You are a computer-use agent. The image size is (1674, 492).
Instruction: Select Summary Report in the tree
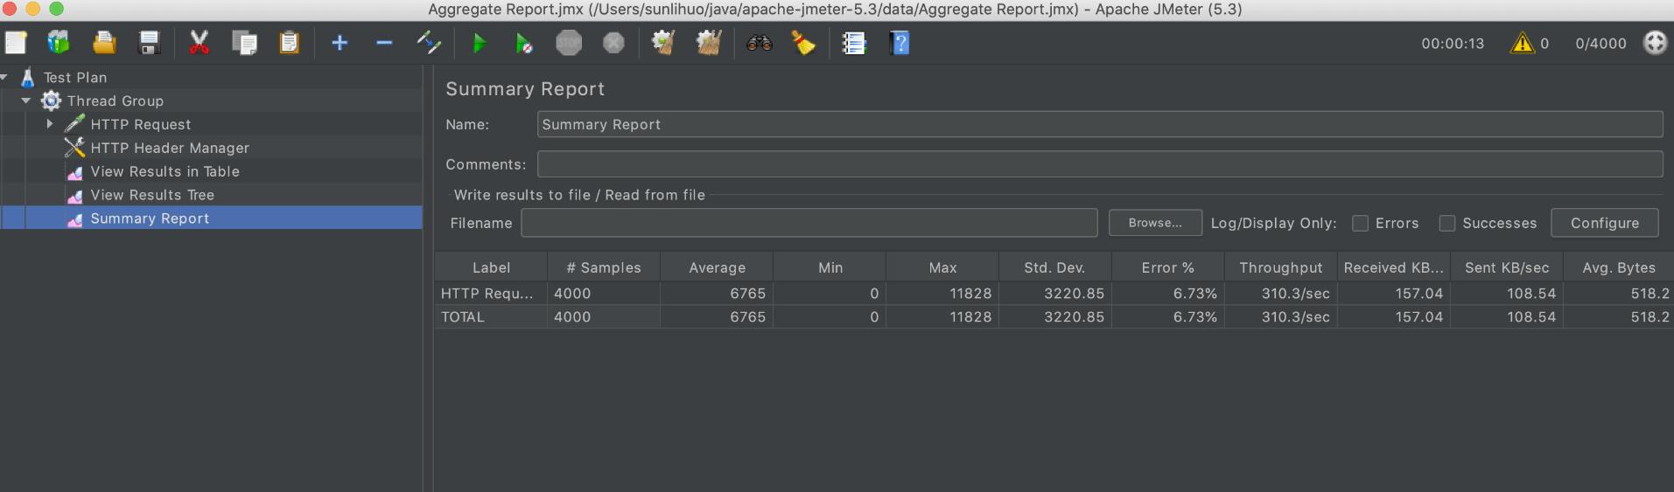point(150,218)
